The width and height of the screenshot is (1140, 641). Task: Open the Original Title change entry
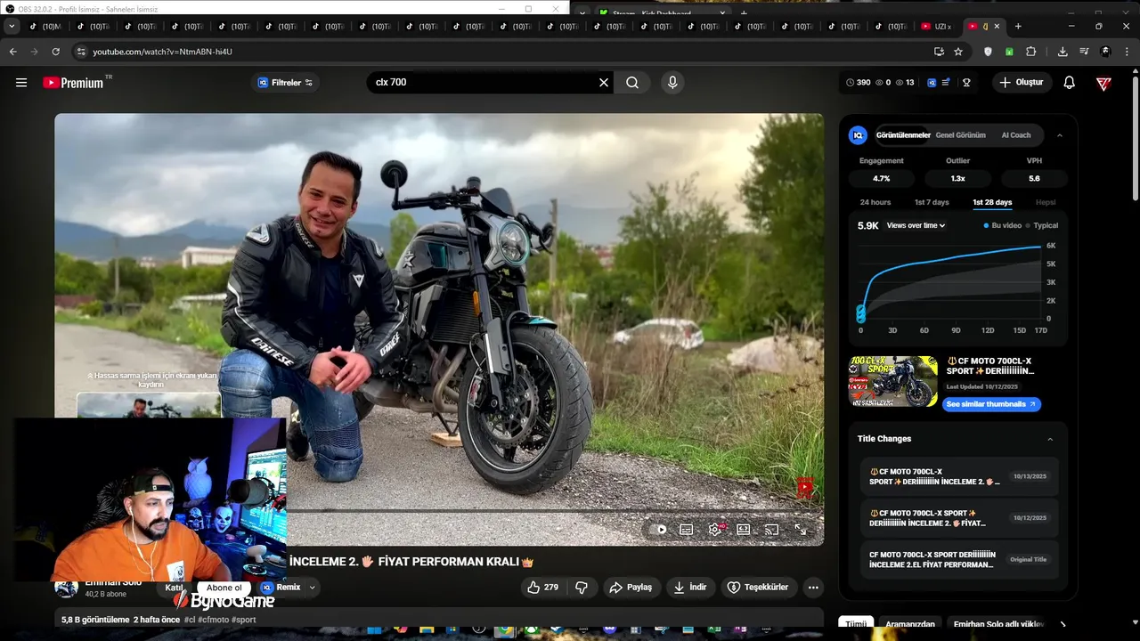[958, 560]
